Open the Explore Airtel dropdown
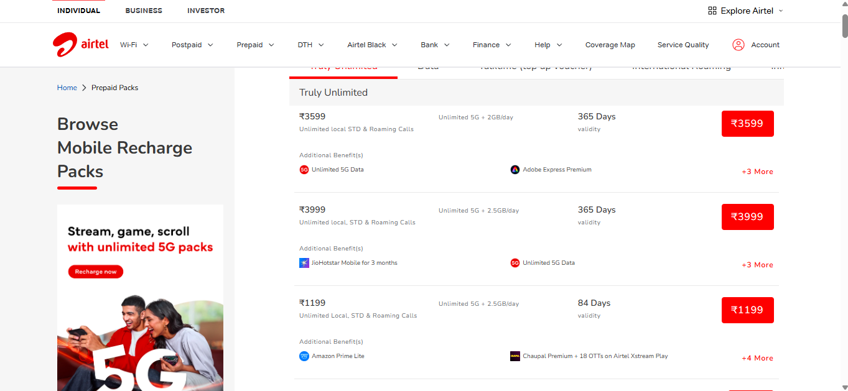The width and height of the screenshot is (848, 391). pos(745,11)
